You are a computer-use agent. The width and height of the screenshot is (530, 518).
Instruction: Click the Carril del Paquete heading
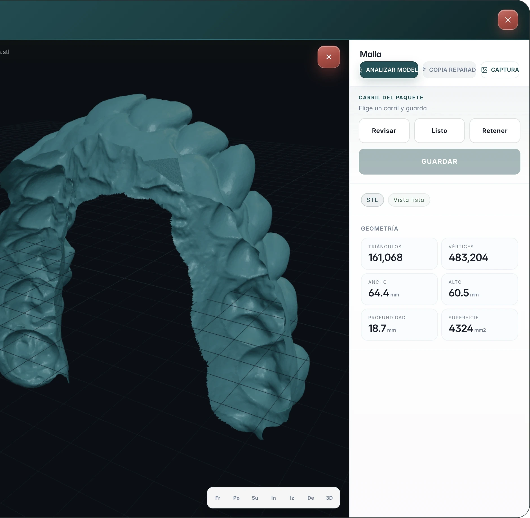(391, 98)
